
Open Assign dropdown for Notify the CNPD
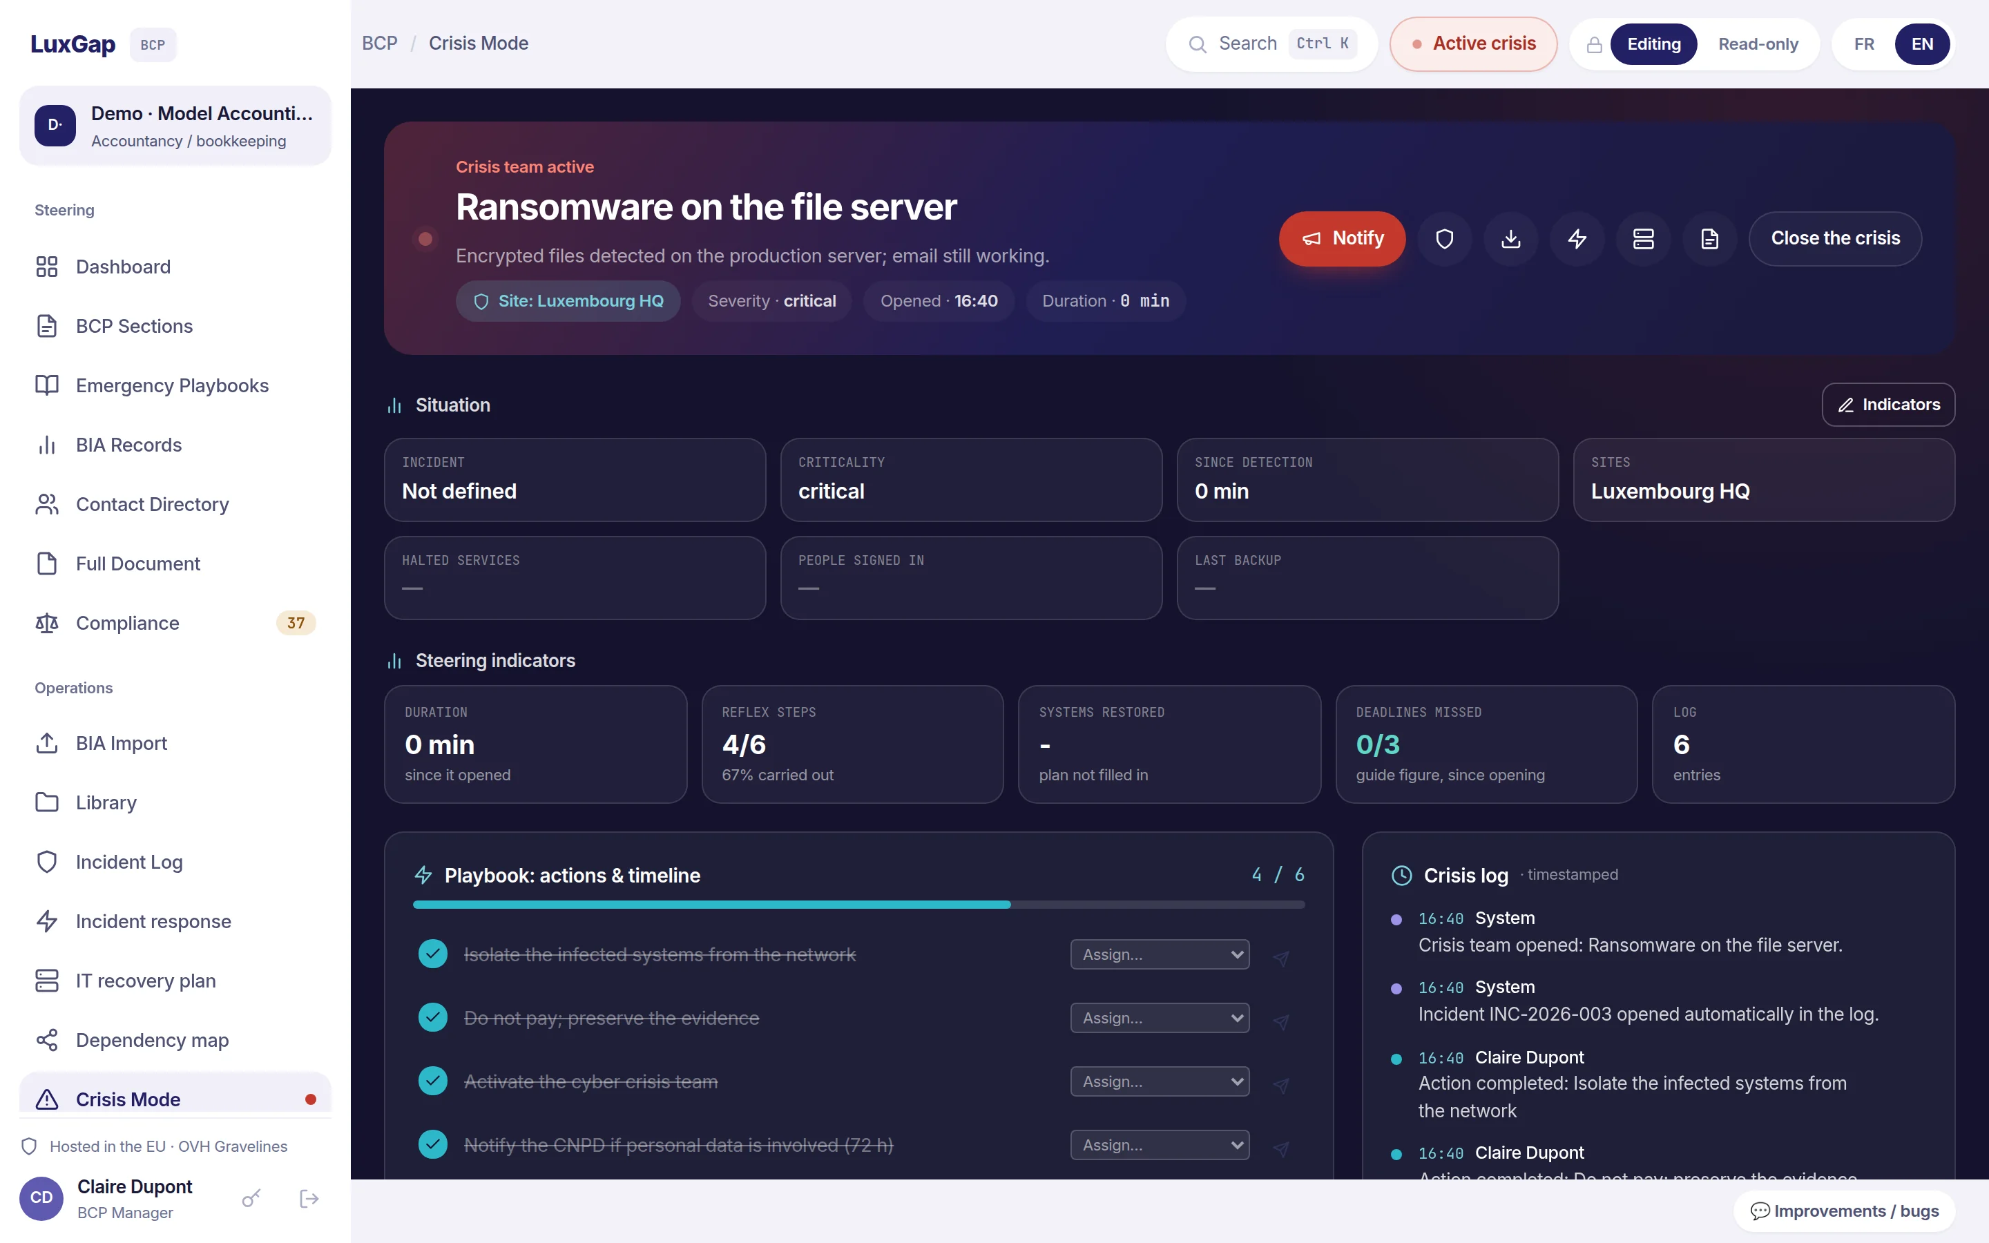(1160, 1145)
